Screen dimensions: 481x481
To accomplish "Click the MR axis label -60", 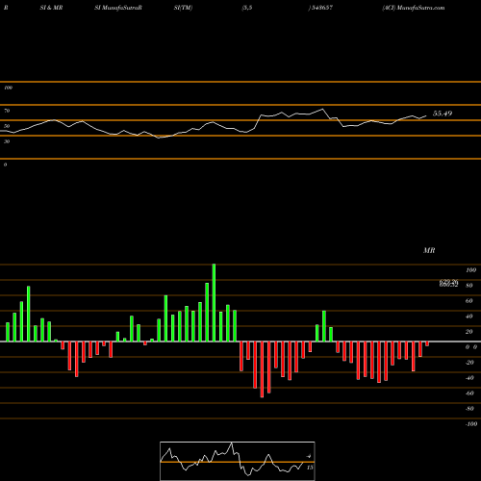I will 469,393.
